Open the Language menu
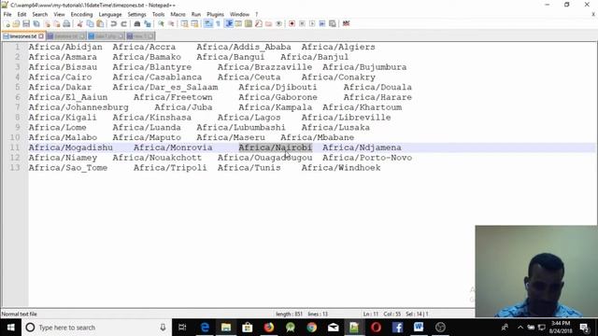The height and width of the screenshot is (336, 598). [110, 15]
